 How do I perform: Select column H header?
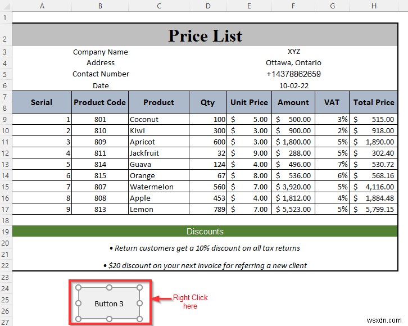point(374,6)
